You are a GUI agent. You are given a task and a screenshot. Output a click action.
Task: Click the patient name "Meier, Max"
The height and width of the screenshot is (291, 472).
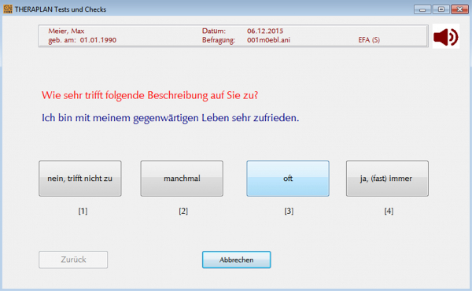[x=66, y=31]
